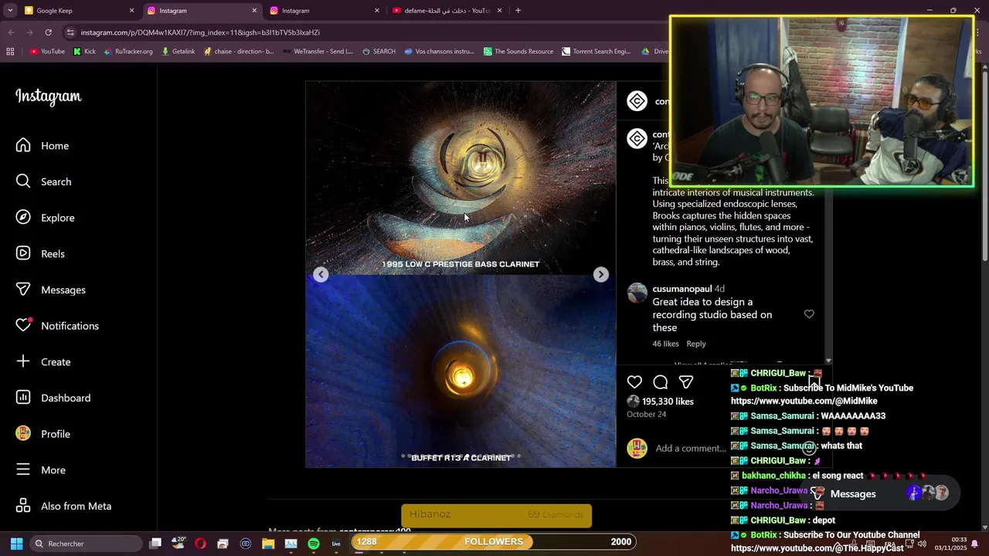Viewport: 989px width, 556px height.
Task: Open the Torrent Search Engine bookmark
Action: click(596, 52)
